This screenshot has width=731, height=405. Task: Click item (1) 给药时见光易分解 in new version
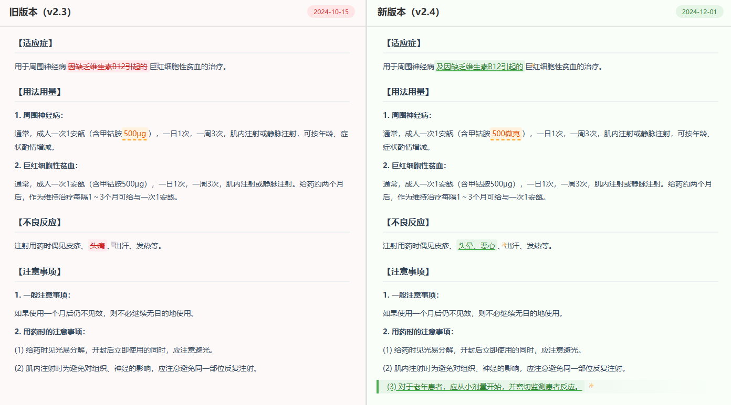click(482, 350)
